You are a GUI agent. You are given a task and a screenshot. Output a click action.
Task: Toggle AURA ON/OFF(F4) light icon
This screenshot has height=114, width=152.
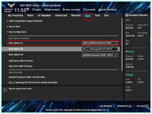(100, 10)
